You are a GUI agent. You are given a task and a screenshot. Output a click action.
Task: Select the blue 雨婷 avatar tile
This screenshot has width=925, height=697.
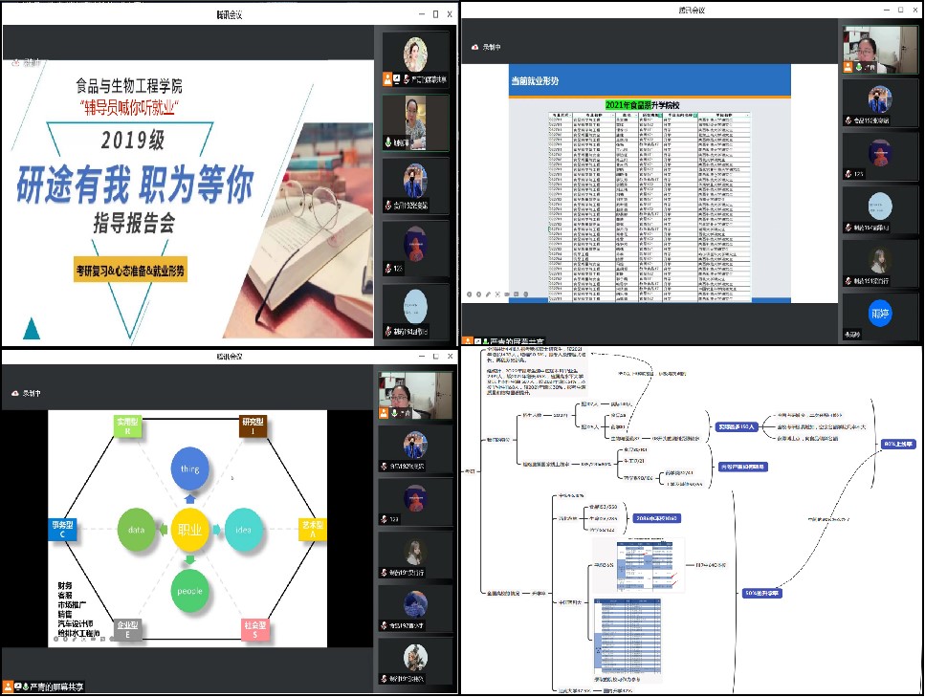click(x=879, y=313)
